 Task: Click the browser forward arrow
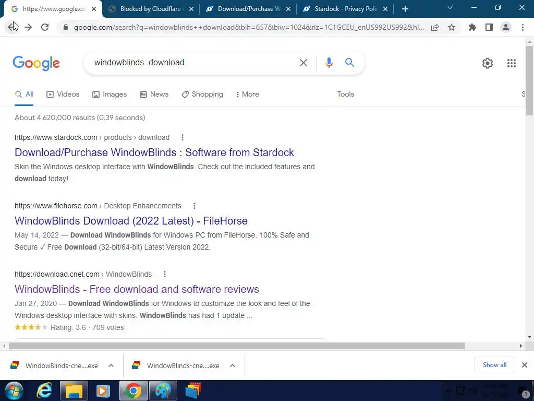pos(28,27)
